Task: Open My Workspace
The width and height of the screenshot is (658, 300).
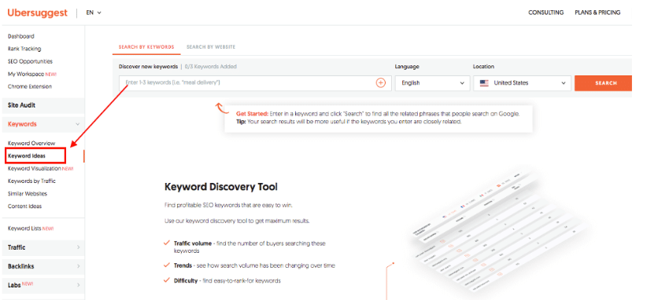Action: click(32, 74)
